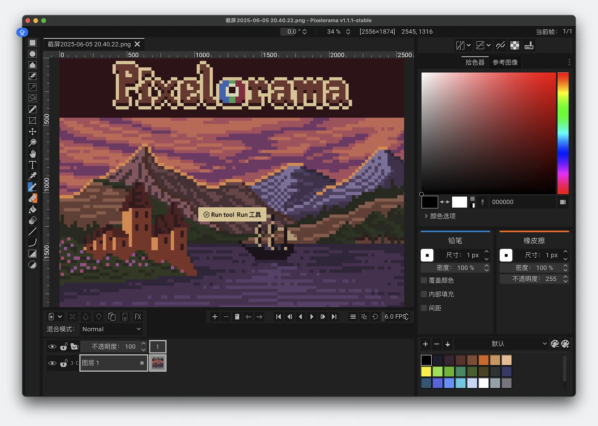Go to the next frame

pyautogui.click(x=323, y=317)
